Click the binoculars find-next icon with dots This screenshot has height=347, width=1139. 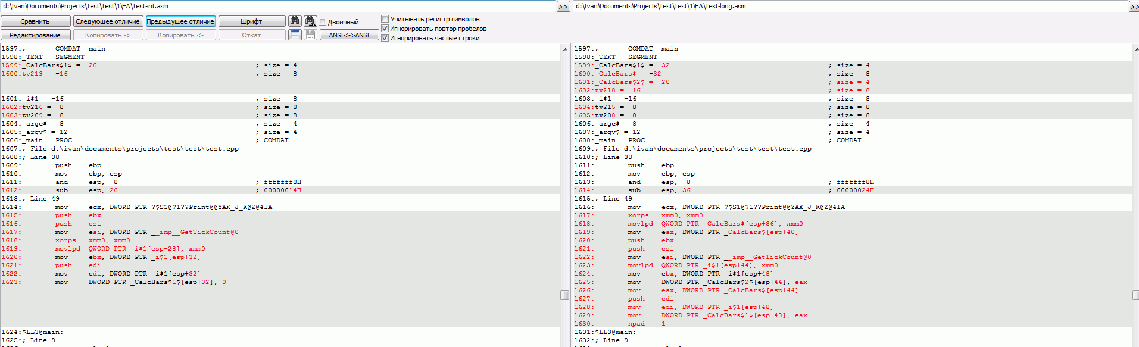click(310, 21)
